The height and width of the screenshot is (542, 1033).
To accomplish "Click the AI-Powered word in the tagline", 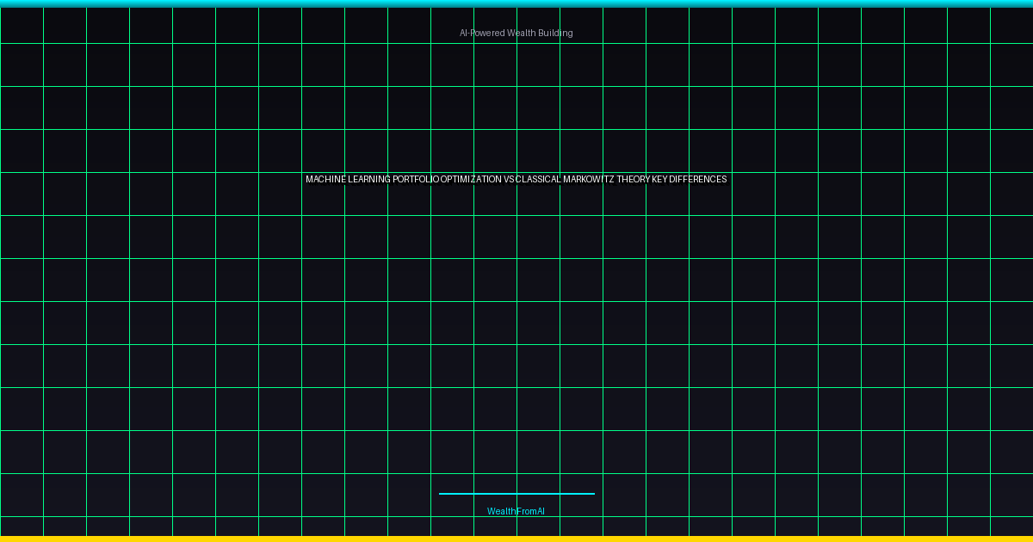I will click(481, 33).
